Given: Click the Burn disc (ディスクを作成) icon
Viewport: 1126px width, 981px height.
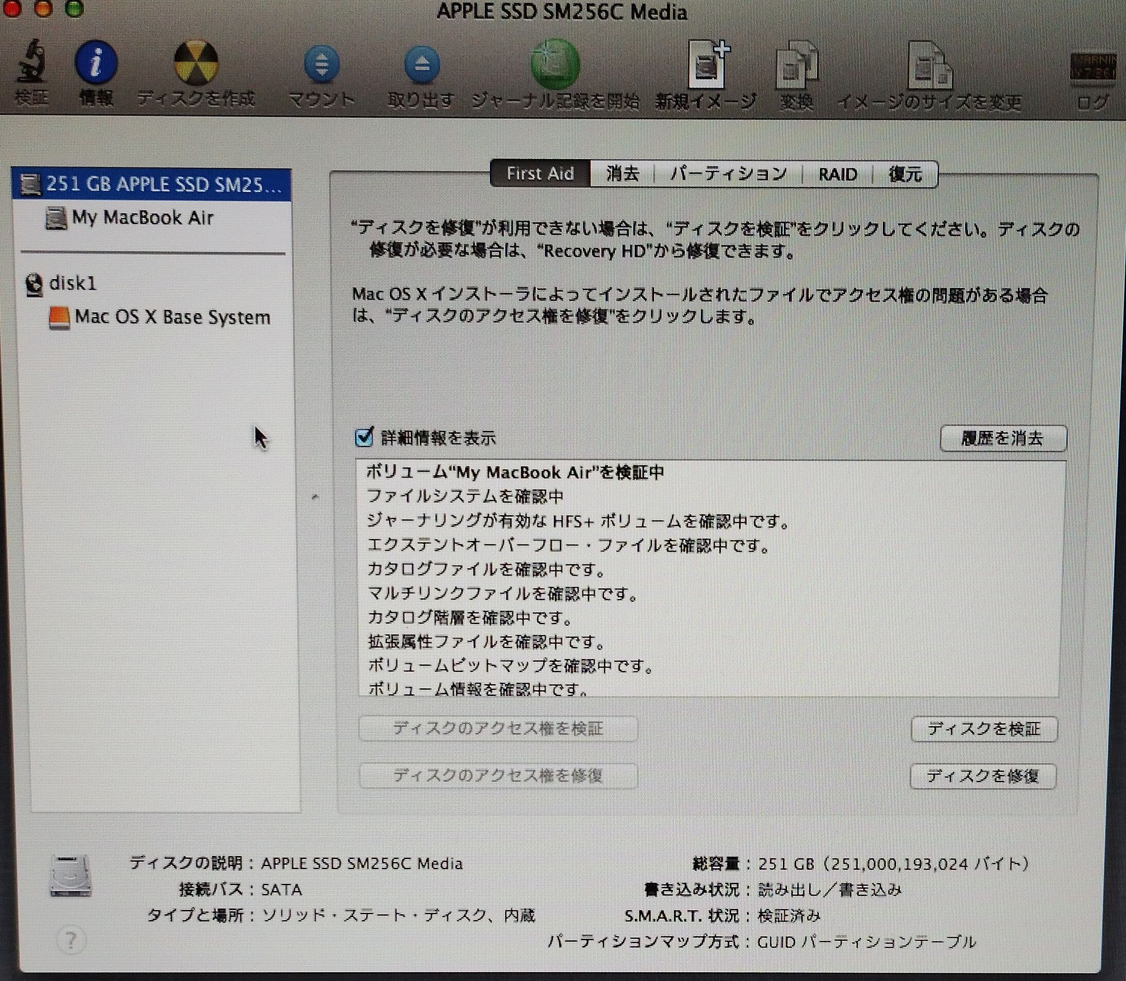Looking at the screenshot, I should tap(196, 63).
